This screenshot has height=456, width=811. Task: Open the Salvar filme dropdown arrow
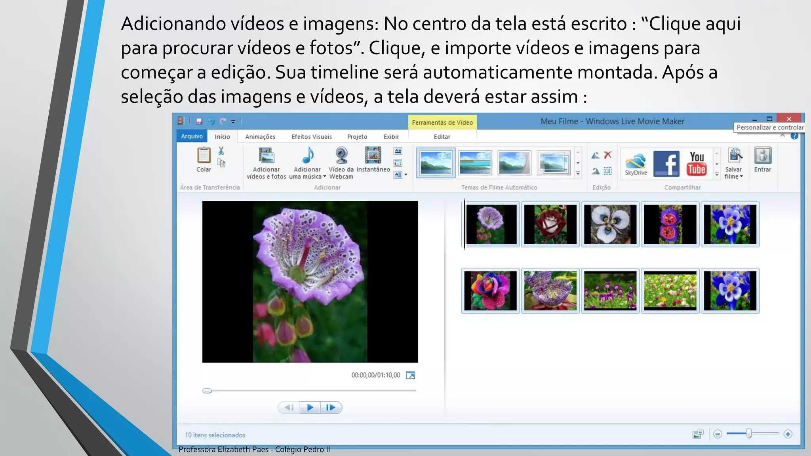(741, 177)
